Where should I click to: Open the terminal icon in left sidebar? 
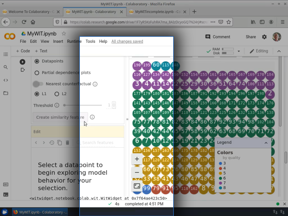6,195
